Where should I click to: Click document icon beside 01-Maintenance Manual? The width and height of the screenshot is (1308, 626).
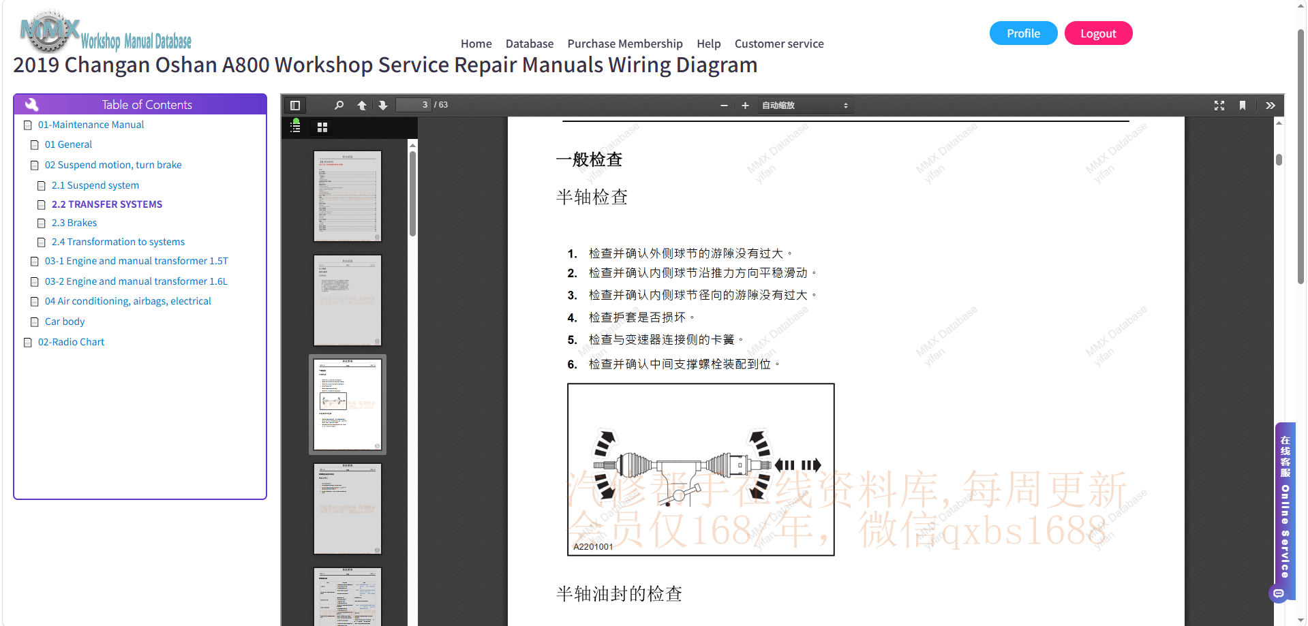(x=28, y=125)
